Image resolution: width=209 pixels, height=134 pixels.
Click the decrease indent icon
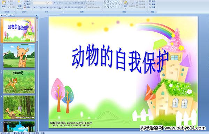[x=76, y=3]
